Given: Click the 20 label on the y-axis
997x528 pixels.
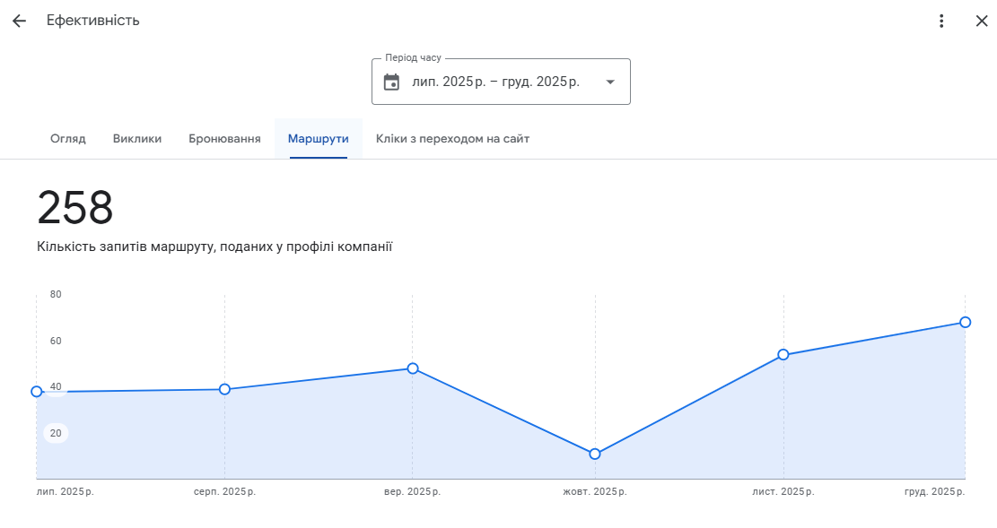Looking at the screenshot, I should (x=56, y=434).
